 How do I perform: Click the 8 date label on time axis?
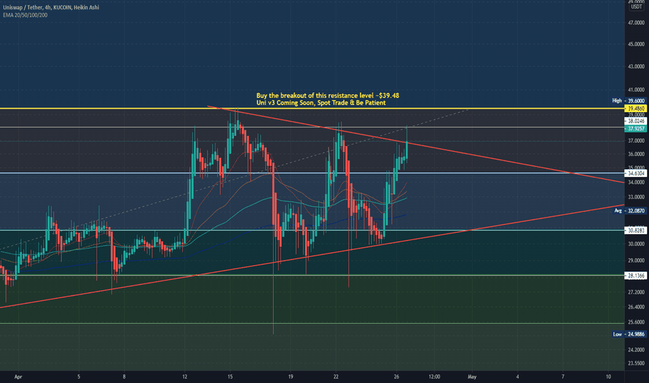coord(124,377)
